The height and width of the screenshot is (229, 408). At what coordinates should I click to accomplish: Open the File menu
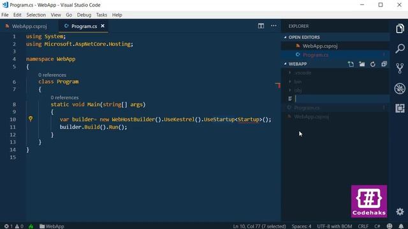(x=5, y=15)
